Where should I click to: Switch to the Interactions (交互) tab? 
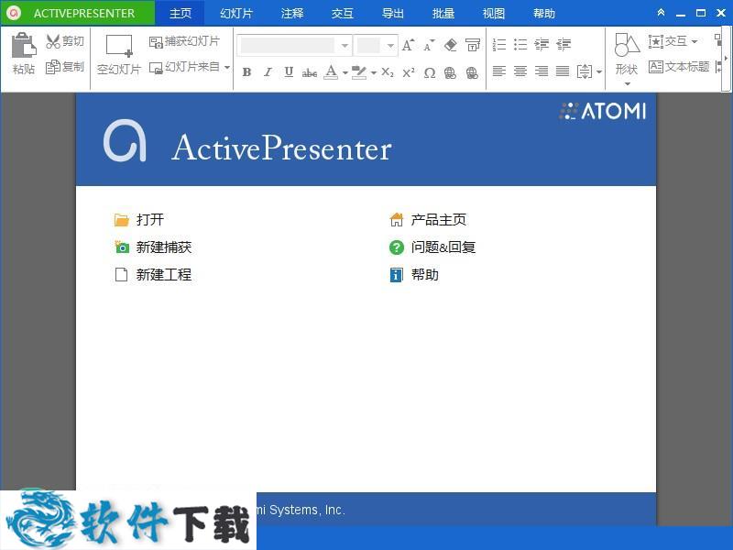click(x=343, y=13)
